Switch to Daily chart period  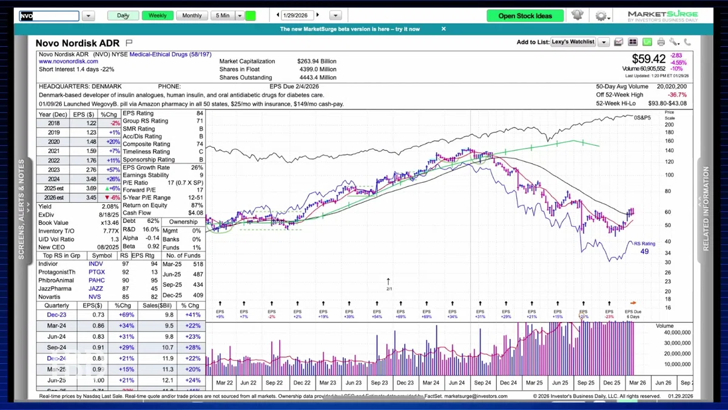(123, 16)
